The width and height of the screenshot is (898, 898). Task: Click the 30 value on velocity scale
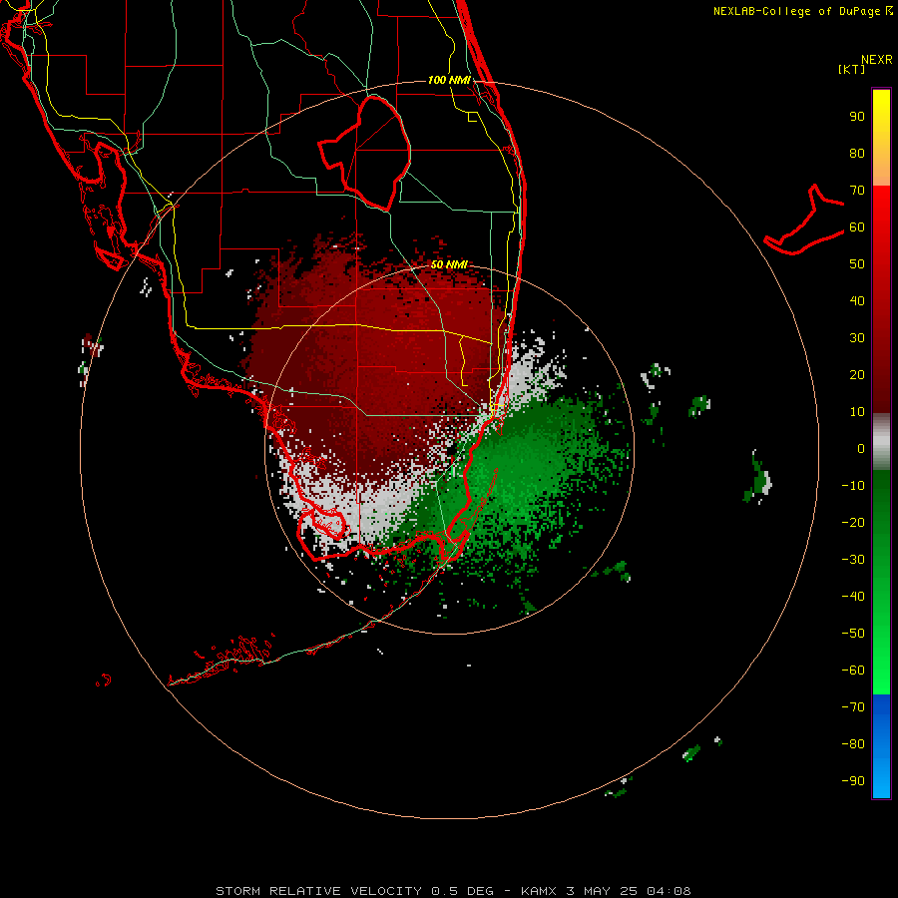click(x=857, y=338)
